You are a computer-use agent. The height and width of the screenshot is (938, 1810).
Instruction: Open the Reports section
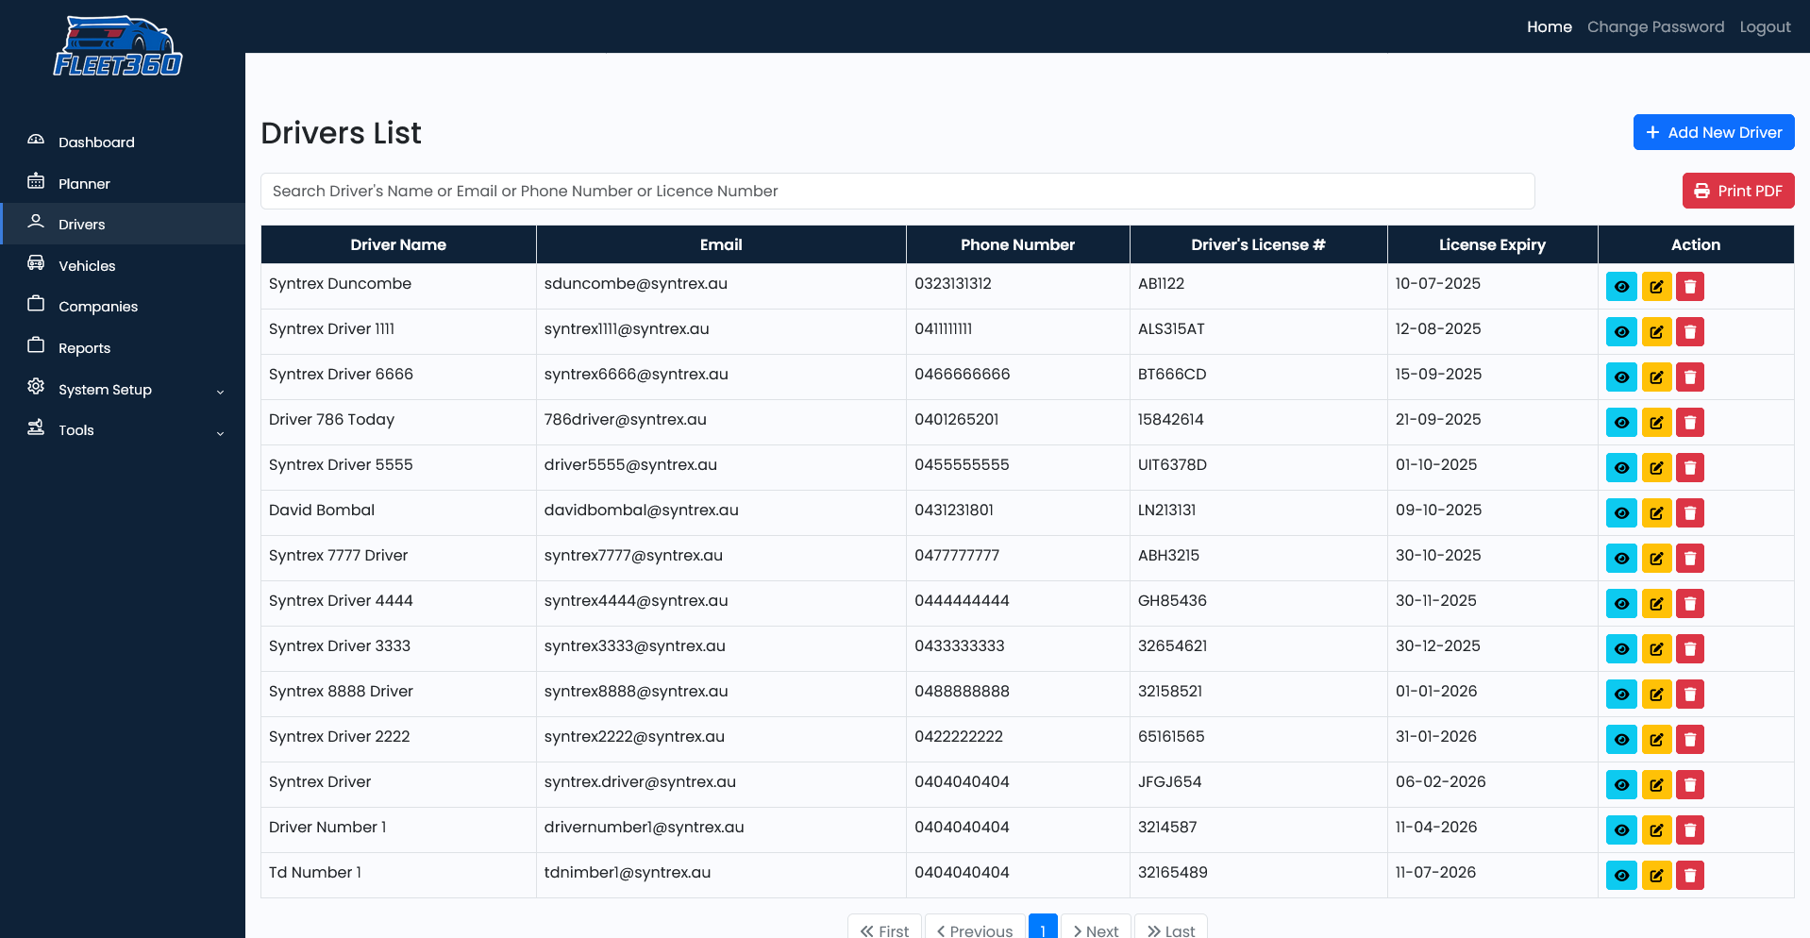pos(84,348)
